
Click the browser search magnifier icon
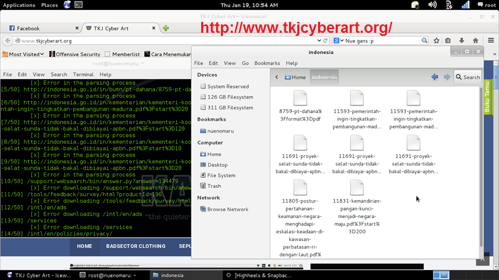coord(424,41)
